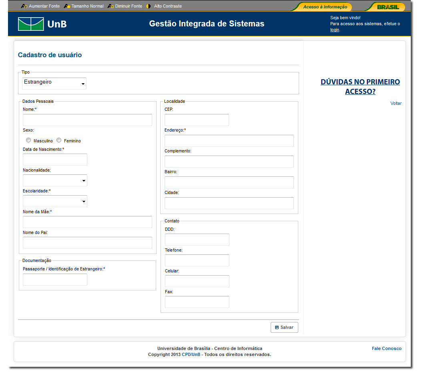Click the Voltar link
The image size is (422, 374).
(x=396, y=103)
